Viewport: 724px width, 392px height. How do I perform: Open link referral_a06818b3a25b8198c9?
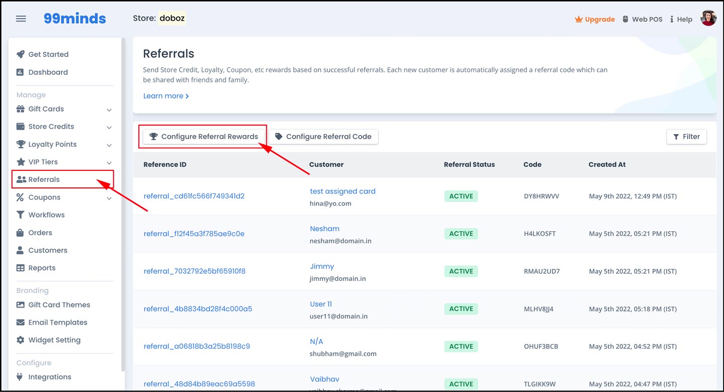[x=197, y=346]
